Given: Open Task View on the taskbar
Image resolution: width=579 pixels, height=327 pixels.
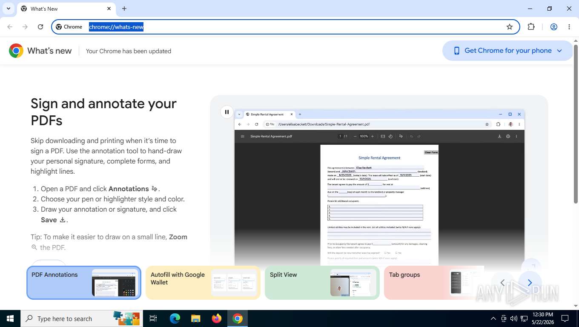Looking at the screenshot, I should [154, 318].
